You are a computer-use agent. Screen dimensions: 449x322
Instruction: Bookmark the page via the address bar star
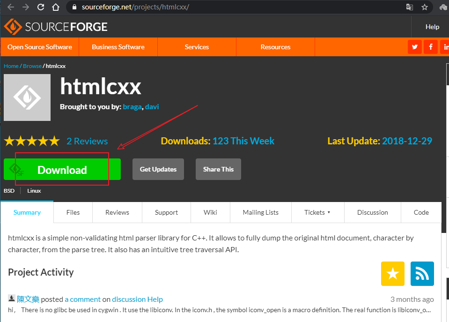click(x=425, y=7)
